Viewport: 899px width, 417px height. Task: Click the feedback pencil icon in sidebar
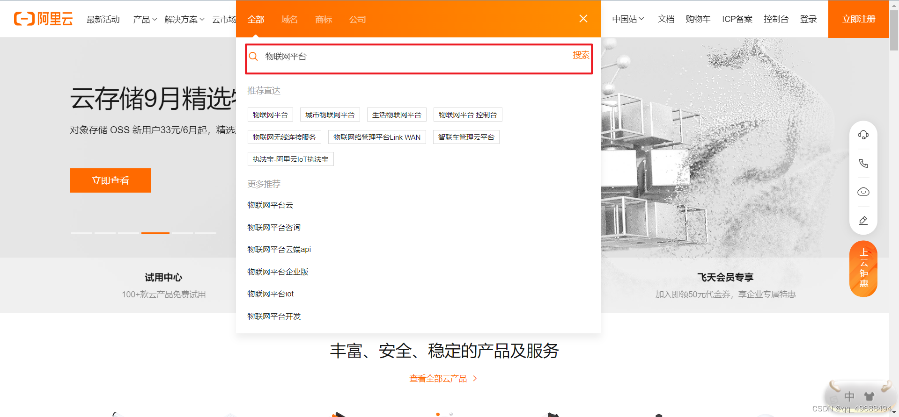point(863,221)
